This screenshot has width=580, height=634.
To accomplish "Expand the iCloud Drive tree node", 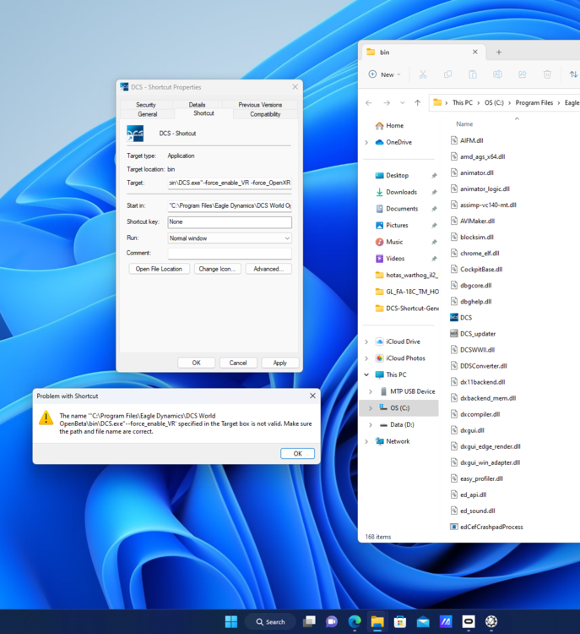I will [x=366, y=342].
